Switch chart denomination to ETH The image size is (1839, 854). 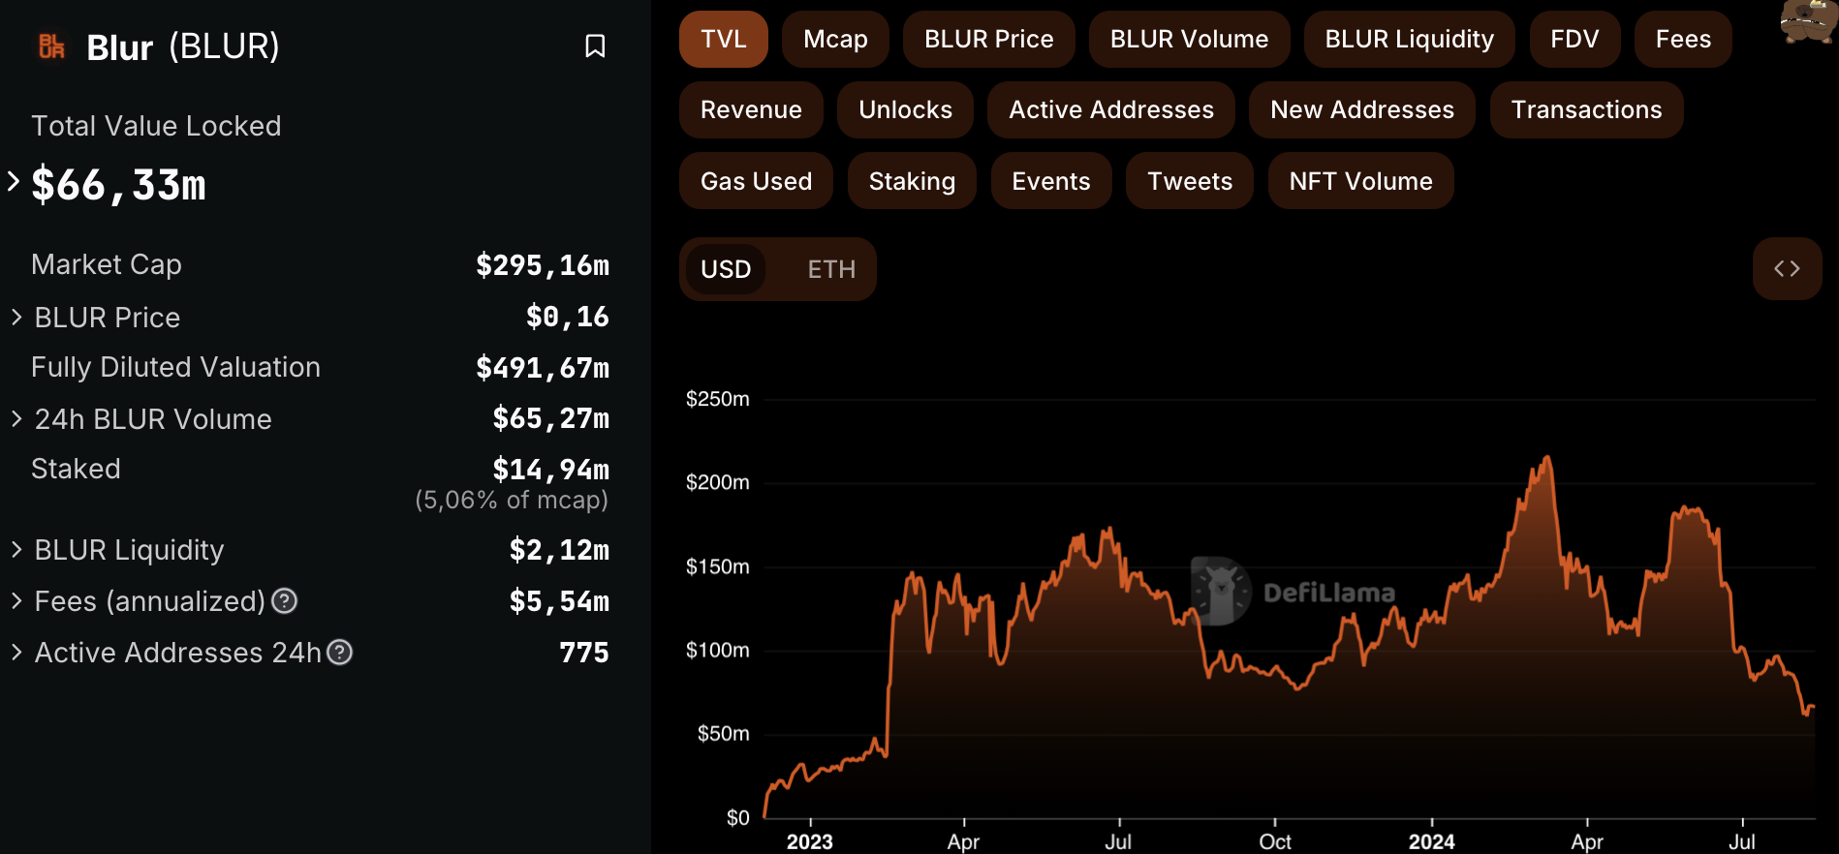coord(831,269)
